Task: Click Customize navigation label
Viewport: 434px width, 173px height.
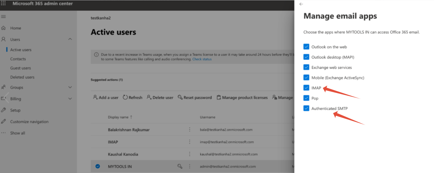Action: coord(29,121)
